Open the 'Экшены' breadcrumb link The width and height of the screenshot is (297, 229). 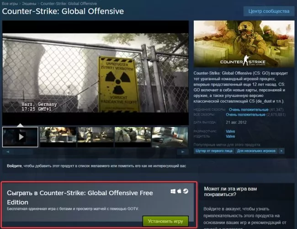point(29,4)
